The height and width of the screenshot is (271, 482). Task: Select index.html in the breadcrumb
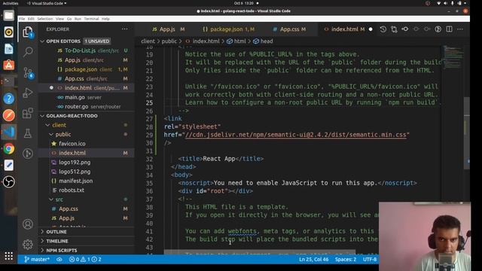(x=203, y=41)
